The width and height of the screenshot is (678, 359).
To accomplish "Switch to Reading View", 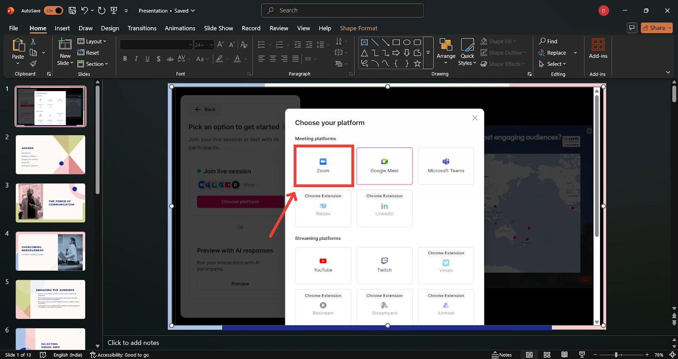I will point(564,355).
